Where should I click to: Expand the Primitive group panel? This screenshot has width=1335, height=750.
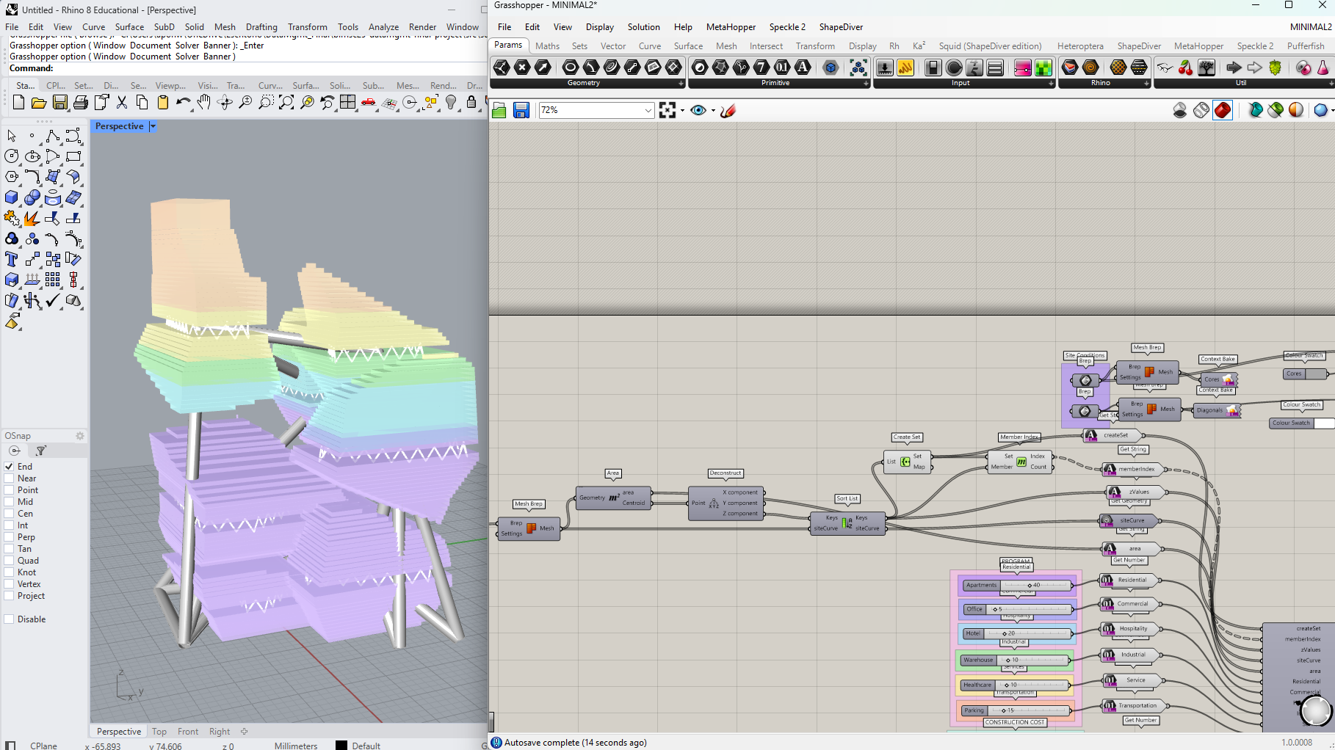867,83
